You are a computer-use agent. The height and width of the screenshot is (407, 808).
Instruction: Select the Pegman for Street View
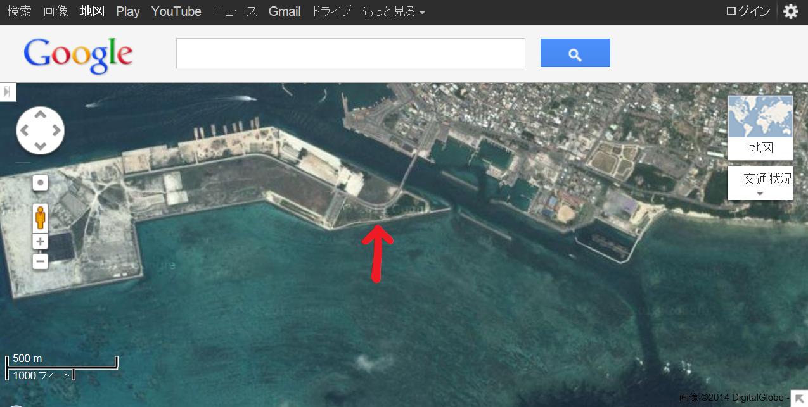40,218
